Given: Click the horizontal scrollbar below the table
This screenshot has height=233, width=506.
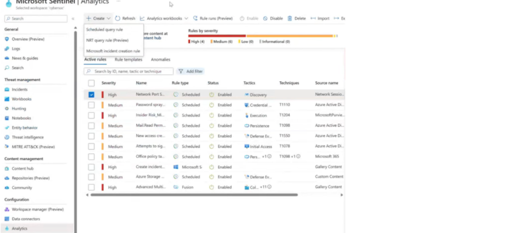Looking at the screenshot, I should click(x=194, y=195).
